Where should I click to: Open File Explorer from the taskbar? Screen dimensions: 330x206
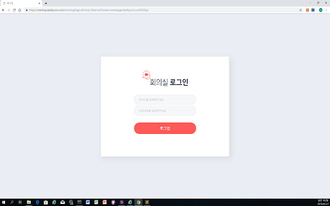click(29, 202)
